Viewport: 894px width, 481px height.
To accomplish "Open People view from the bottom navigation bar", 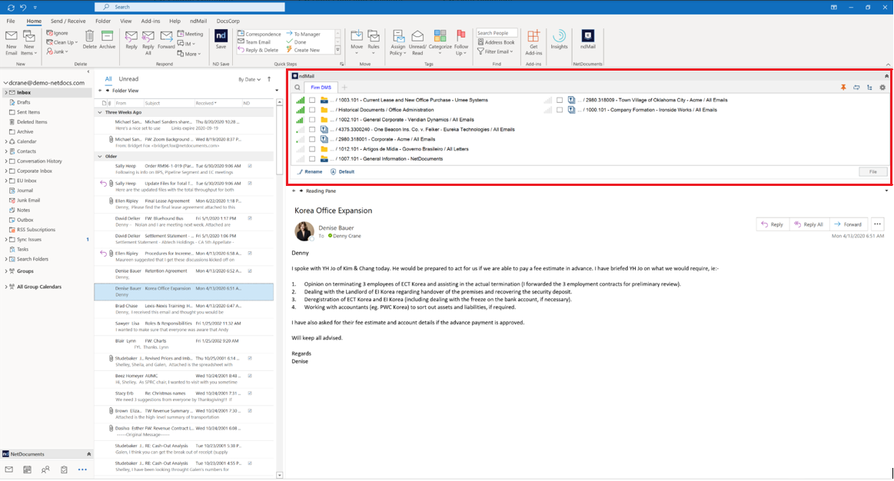I will click(x=45, y=469).
